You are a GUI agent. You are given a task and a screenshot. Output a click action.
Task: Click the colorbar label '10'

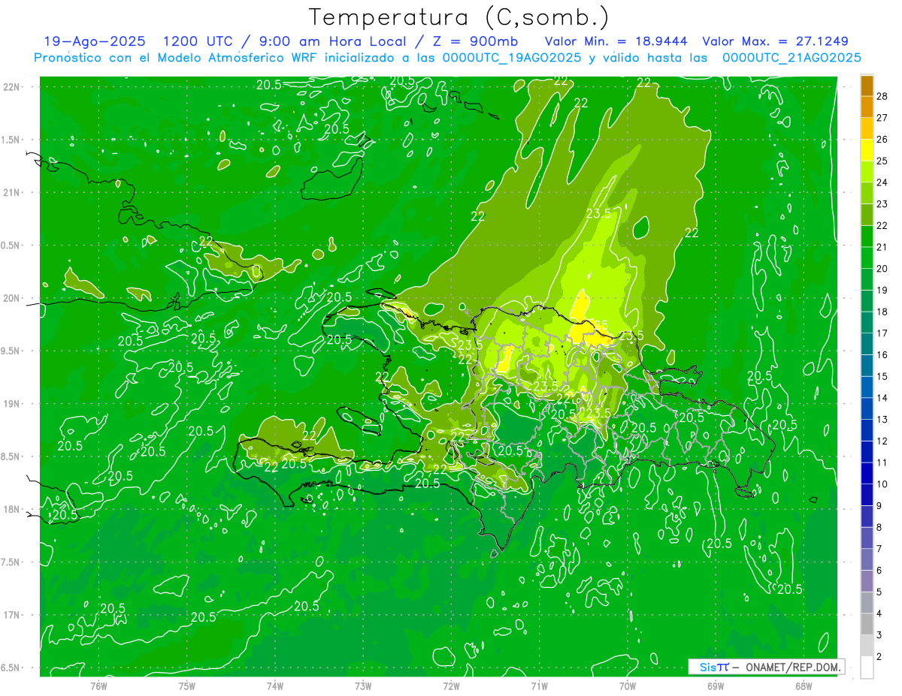(x=882, y=484)
